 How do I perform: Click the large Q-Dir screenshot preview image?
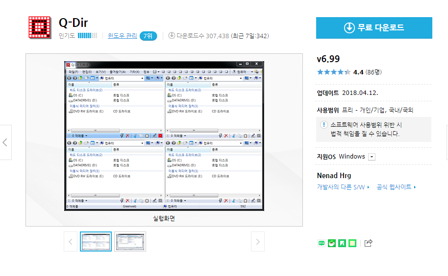(x=164, y=136)
